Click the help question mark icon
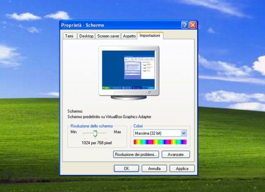 click(x=185, y=25)
